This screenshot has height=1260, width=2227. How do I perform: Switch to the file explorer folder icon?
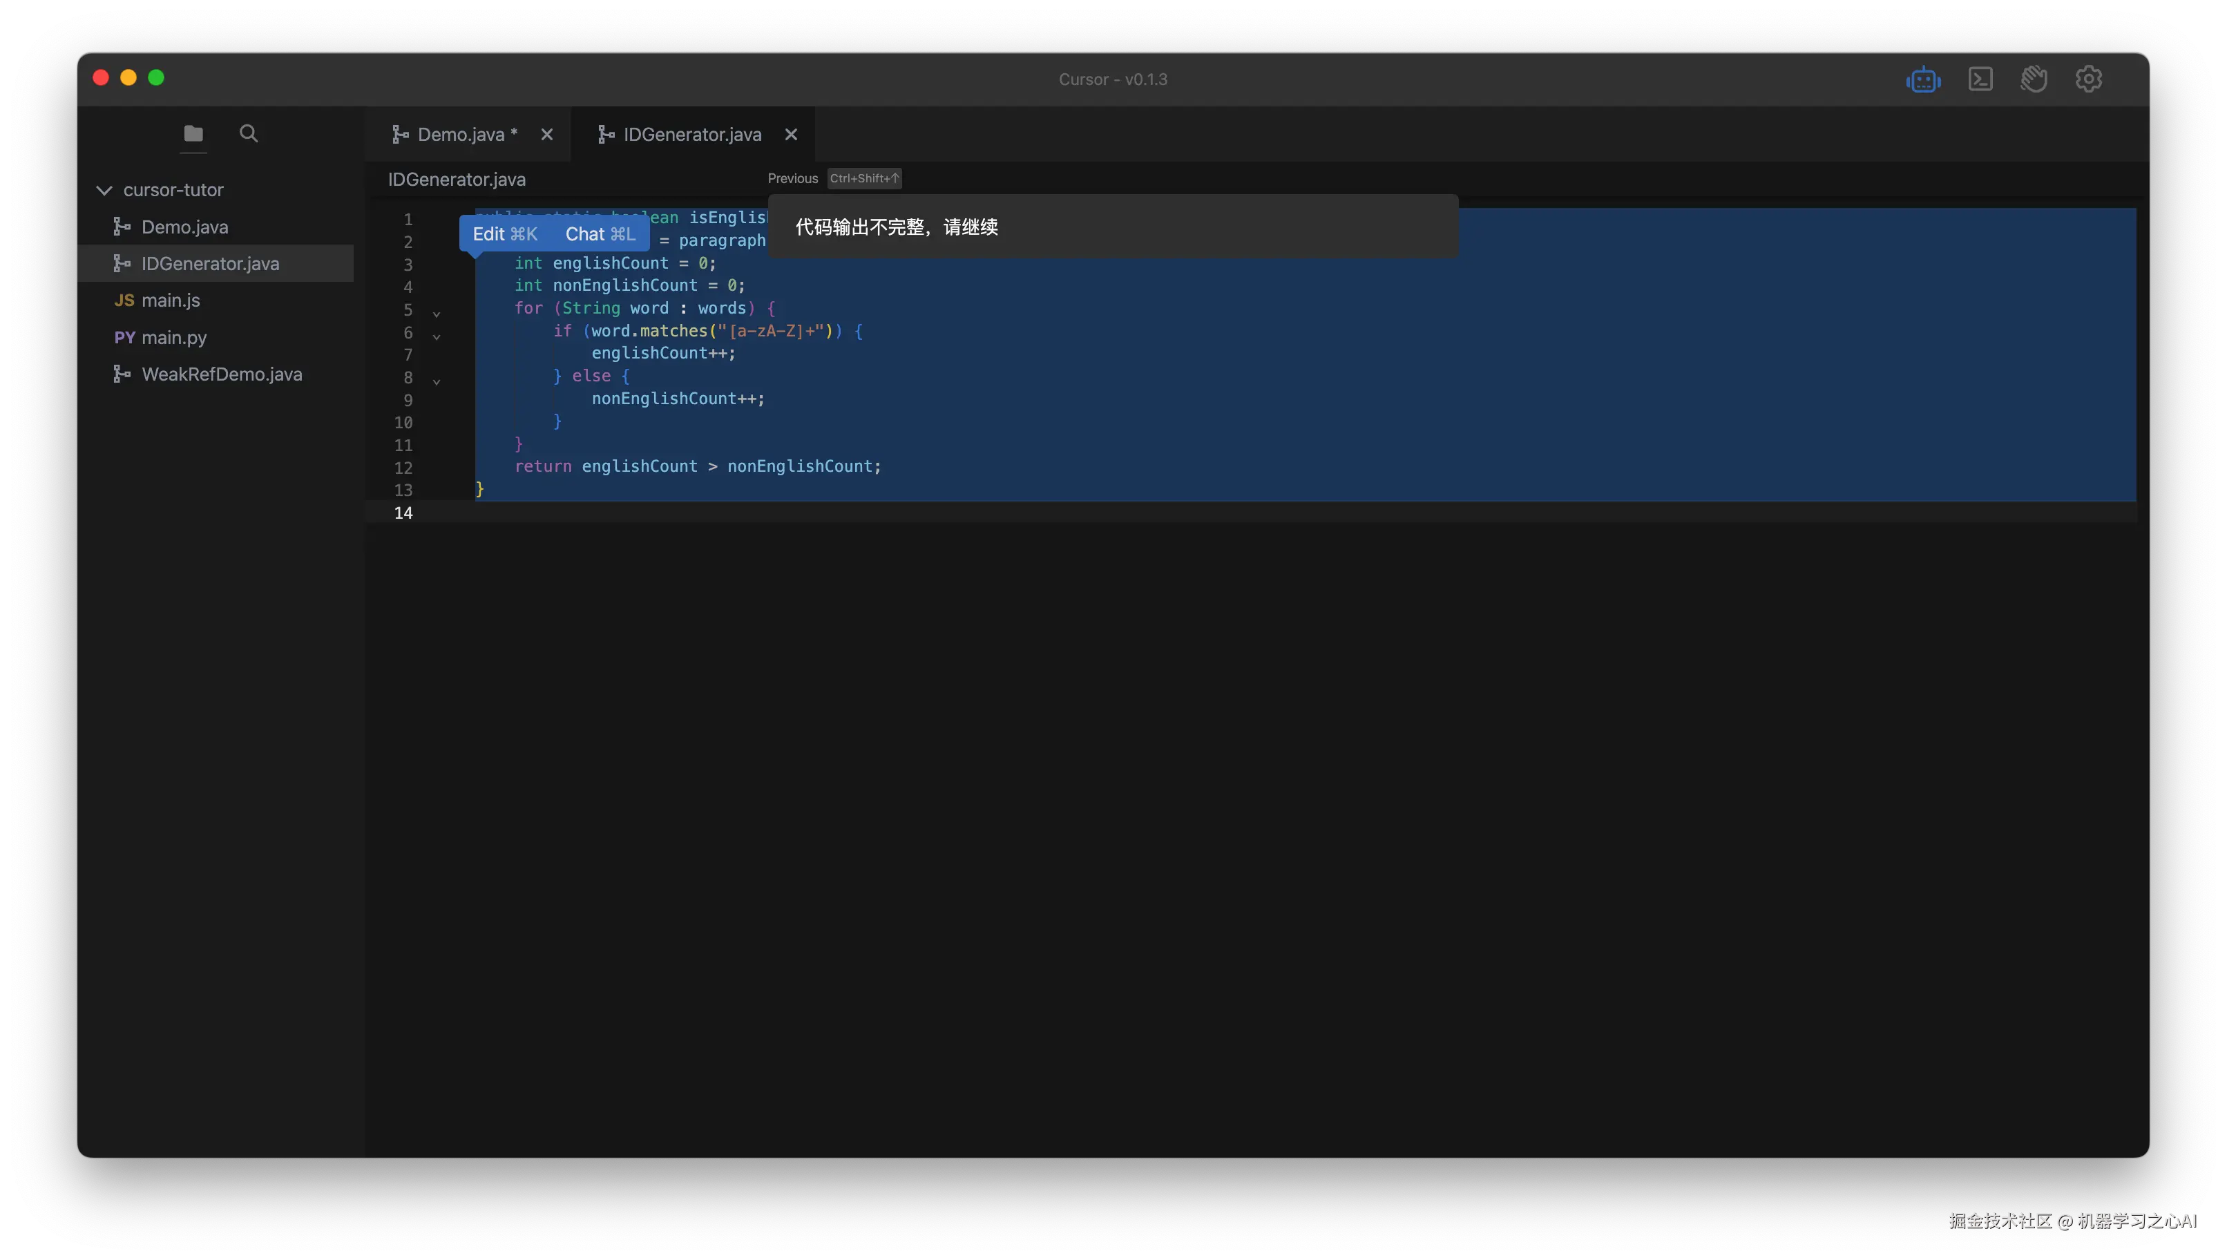tap(193, 133)
